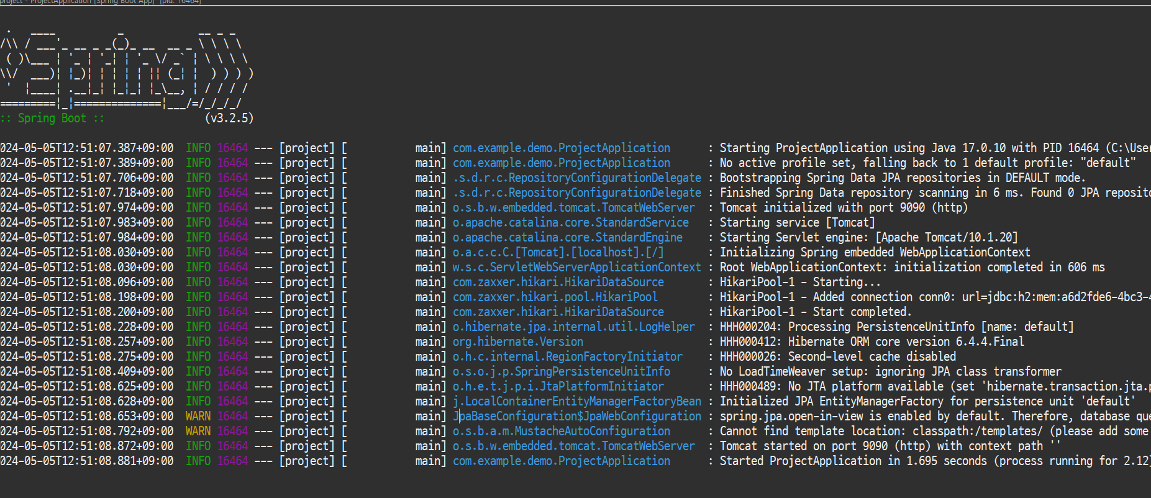Click the o.apache.catalina.core.StandardService logger name
1151x498 pixels.
570,222
